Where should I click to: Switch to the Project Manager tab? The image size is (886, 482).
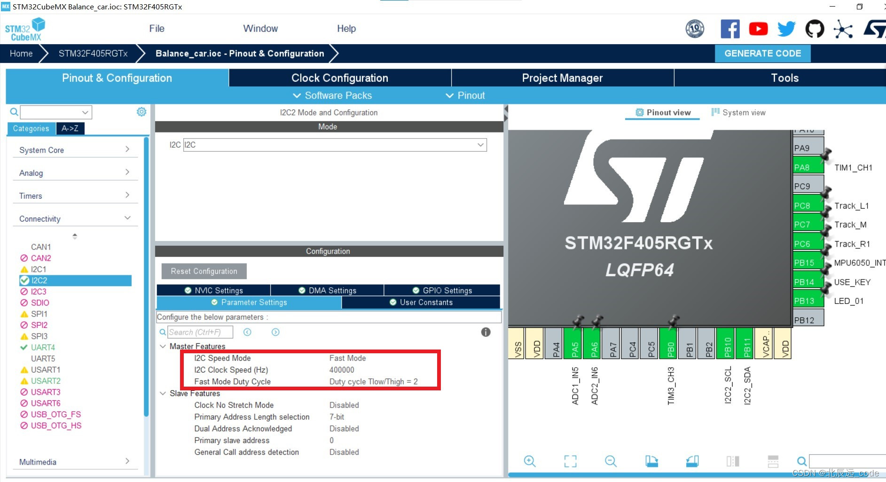pos(562,78)
